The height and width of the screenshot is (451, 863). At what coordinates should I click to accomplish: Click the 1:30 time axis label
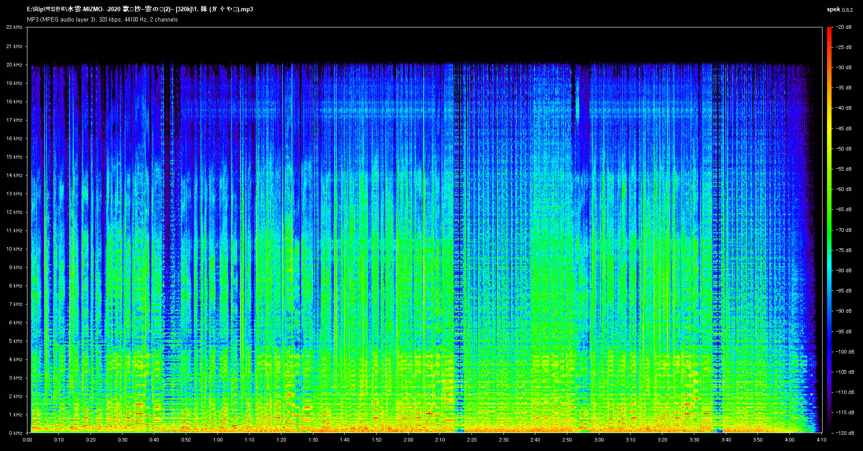point(313,440)
